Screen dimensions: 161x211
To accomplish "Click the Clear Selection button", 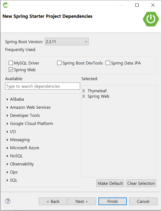I will pos(141,183).
